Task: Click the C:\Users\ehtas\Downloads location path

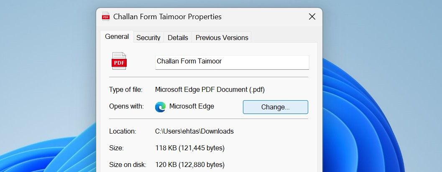Action: (194, 131)
